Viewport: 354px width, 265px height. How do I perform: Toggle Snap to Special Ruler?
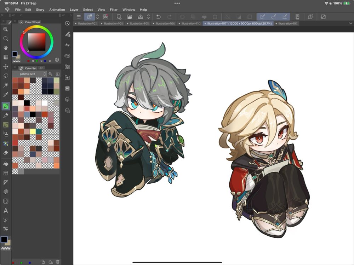click(273, 17)
